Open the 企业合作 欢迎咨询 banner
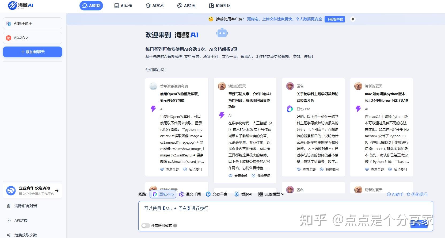 click(32, 191)
